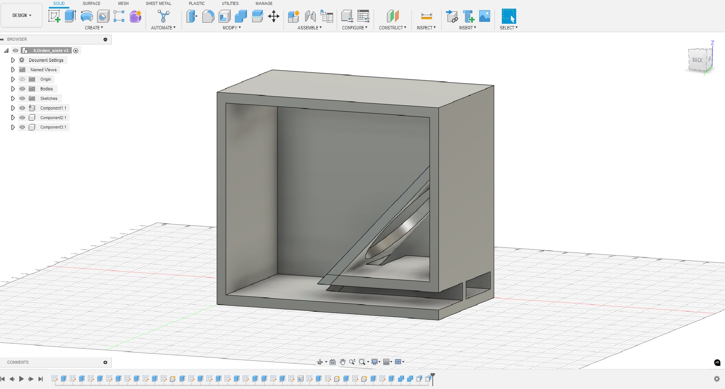This screenshot has height=389, width=725.
Task: Open the DESIGN workspace dropdown
Action: click(x=22, y=15)
